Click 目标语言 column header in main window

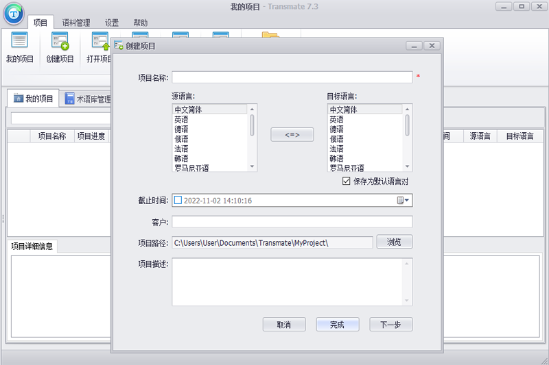pos(519,136)
